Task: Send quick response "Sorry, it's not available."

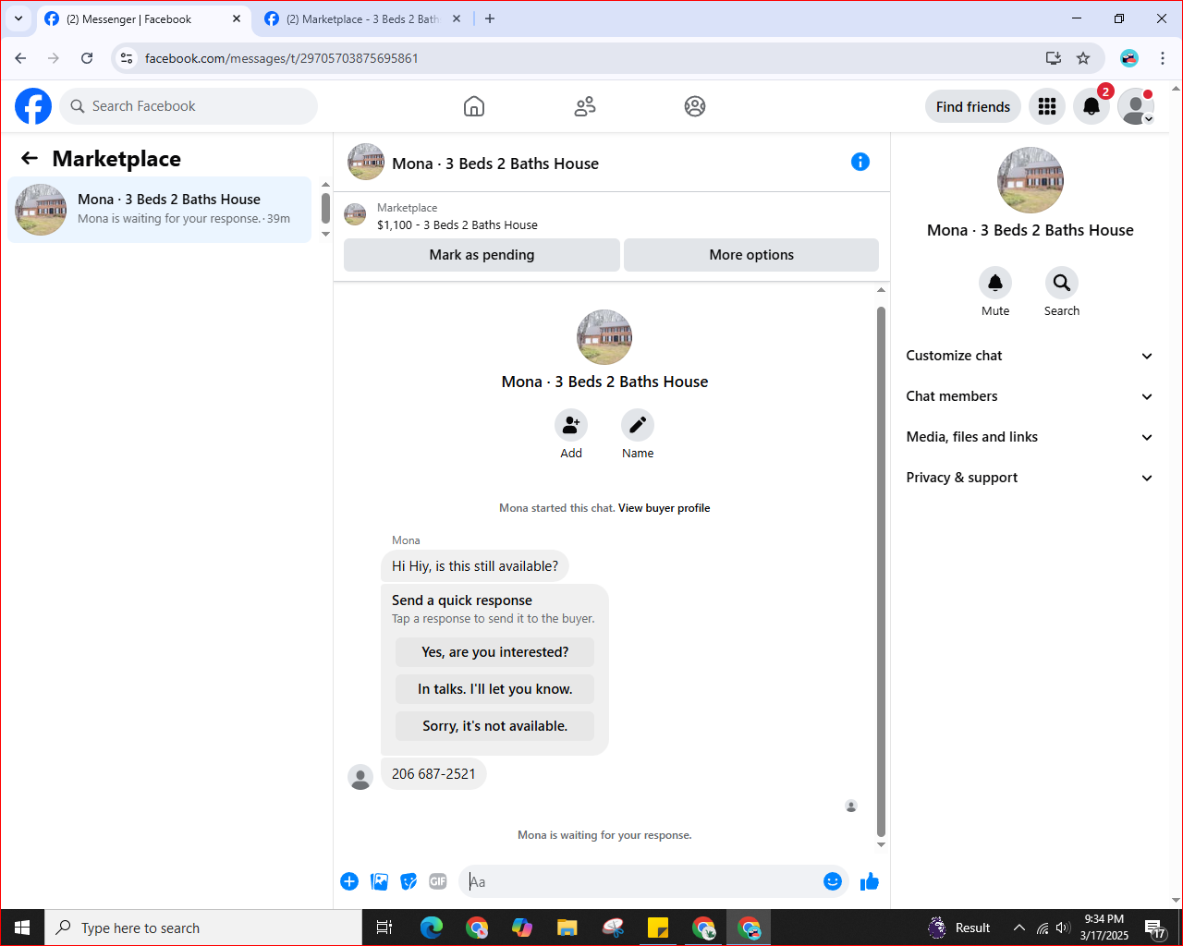Action: pos(495,726)
